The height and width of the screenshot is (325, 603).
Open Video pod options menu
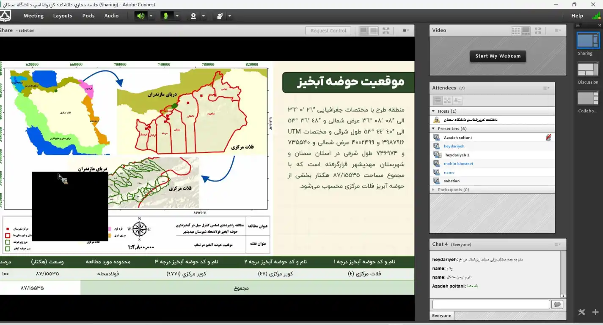tap(558, 30)
